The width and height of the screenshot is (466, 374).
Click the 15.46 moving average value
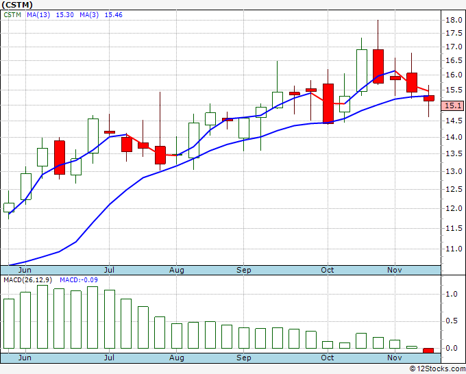114,15
